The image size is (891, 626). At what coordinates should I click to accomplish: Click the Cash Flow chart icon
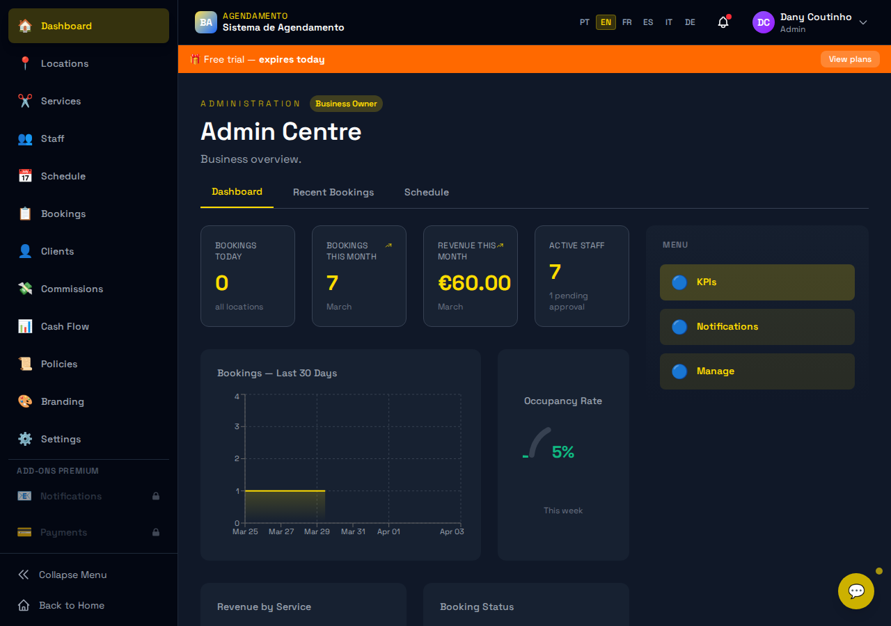tap(25, 326)
